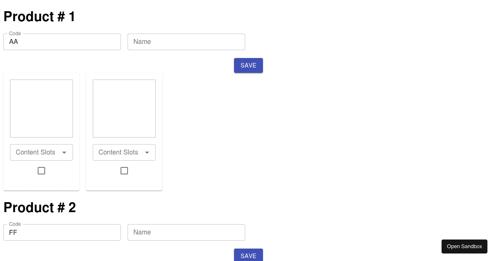Viewport: 497px width, 261px height.
Task: Save Product # 1
Action: pos(248,65)
